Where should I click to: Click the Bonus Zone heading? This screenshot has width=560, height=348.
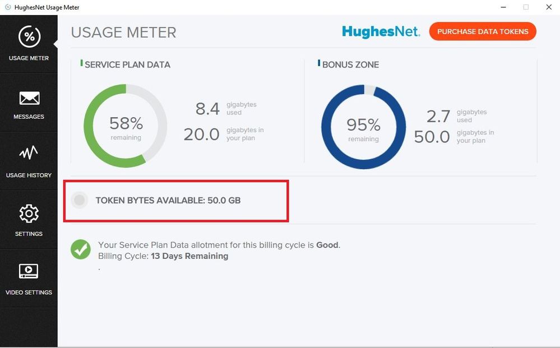tap(350, 64)
